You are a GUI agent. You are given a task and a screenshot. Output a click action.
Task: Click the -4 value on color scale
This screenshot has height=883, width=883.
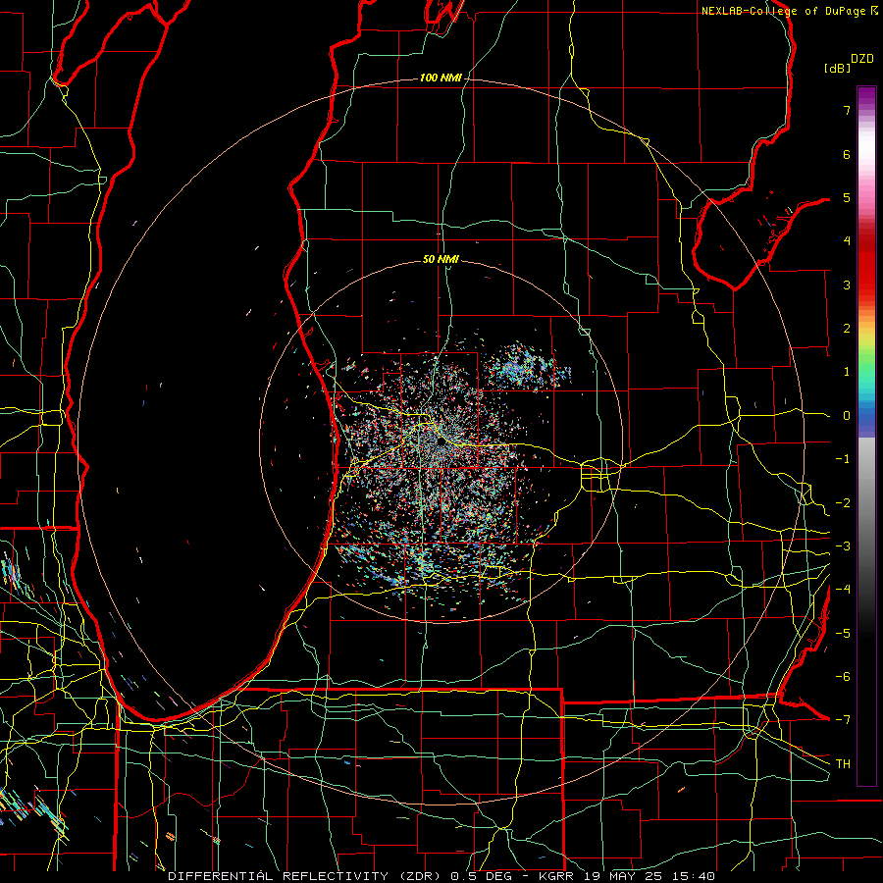843,590
